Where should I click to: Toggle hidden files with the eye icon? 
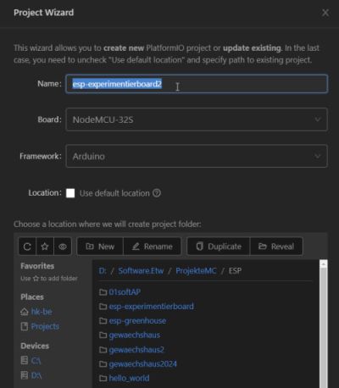point(63,247)
